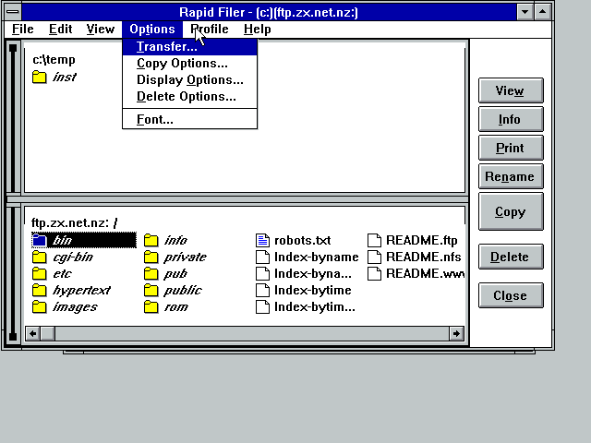
Task: Click the title bar maximize arrow
Action: coord(542,12)
